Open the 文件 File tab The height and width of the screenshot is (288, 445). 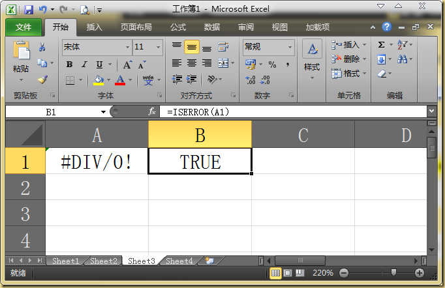point(23,27)
